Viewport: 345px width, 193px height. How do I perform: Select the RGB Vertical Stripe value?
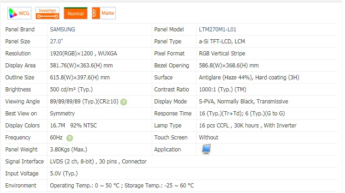[x=222, y=53]
